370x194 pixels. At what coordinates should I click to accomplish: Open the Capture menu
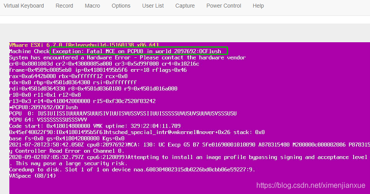point(185,6)
